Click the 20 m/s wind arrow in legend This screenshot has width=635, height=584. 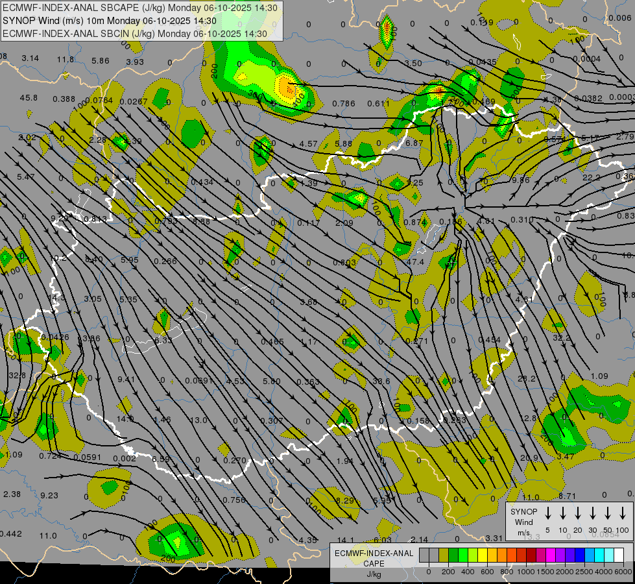tap(578, 513)
